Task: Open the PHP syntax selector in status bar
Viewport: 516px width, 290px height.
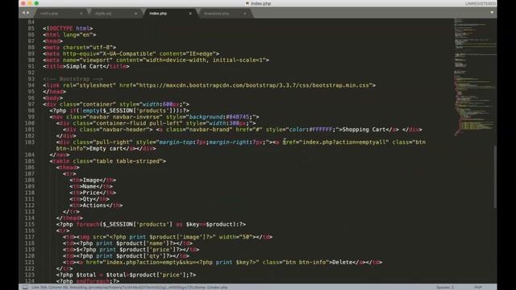Action: 478,288
